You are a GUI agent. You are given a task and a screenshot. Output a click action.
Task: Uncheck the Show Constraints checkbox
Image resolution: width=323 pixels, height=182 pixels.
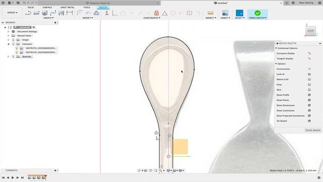[x=309, y=110]
